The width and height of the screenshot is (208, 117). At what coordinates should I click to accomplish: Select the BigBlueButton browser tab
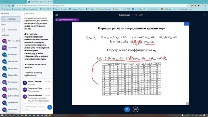(x=39, y=2)
